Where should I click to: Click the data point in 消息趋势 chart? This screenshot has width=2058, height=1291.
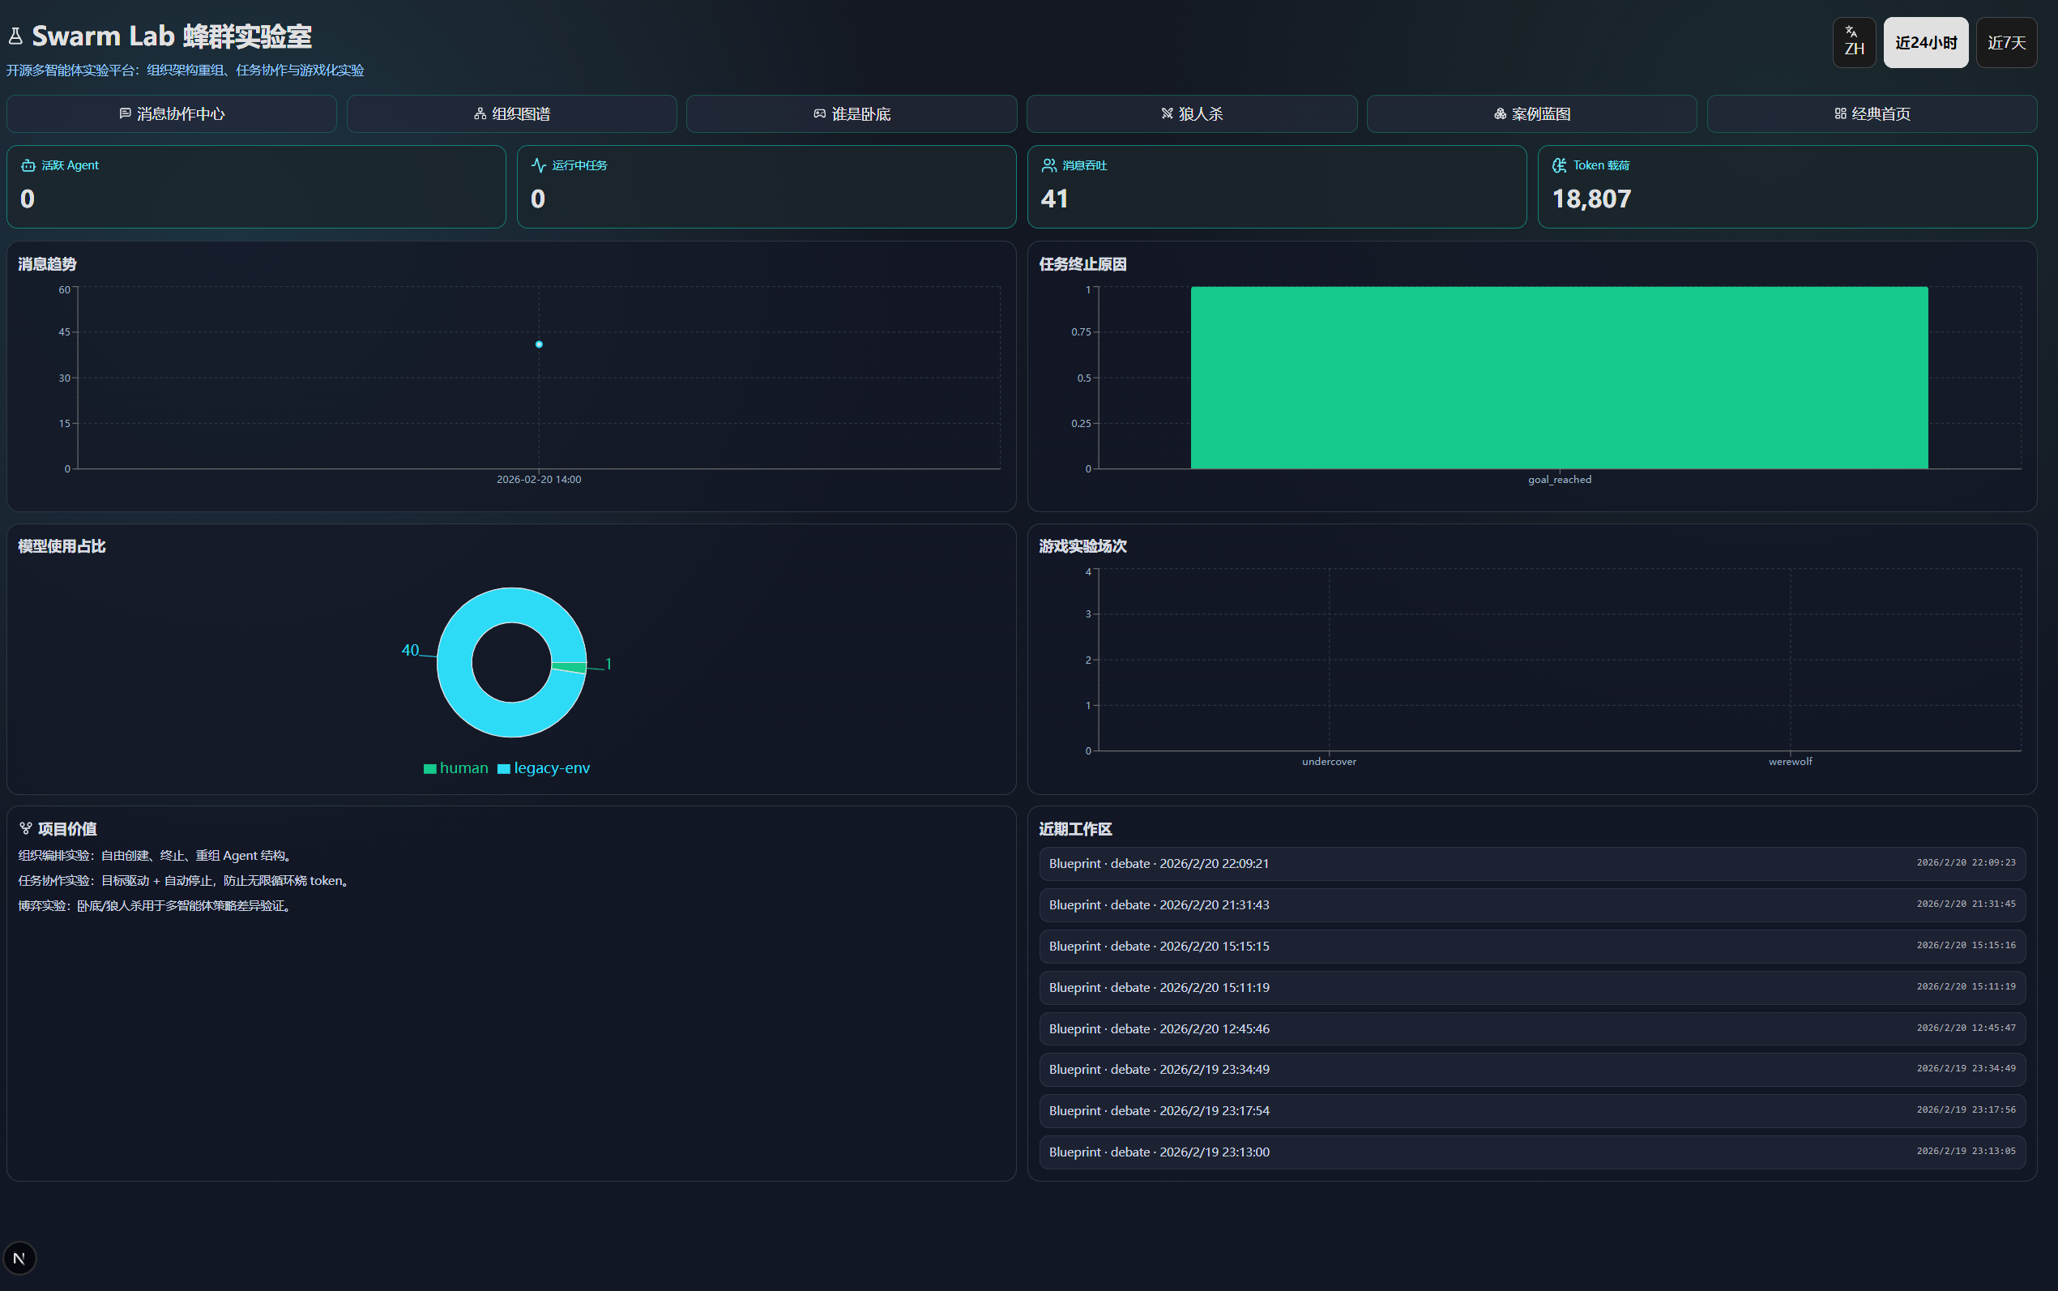(x=539, y=344)
